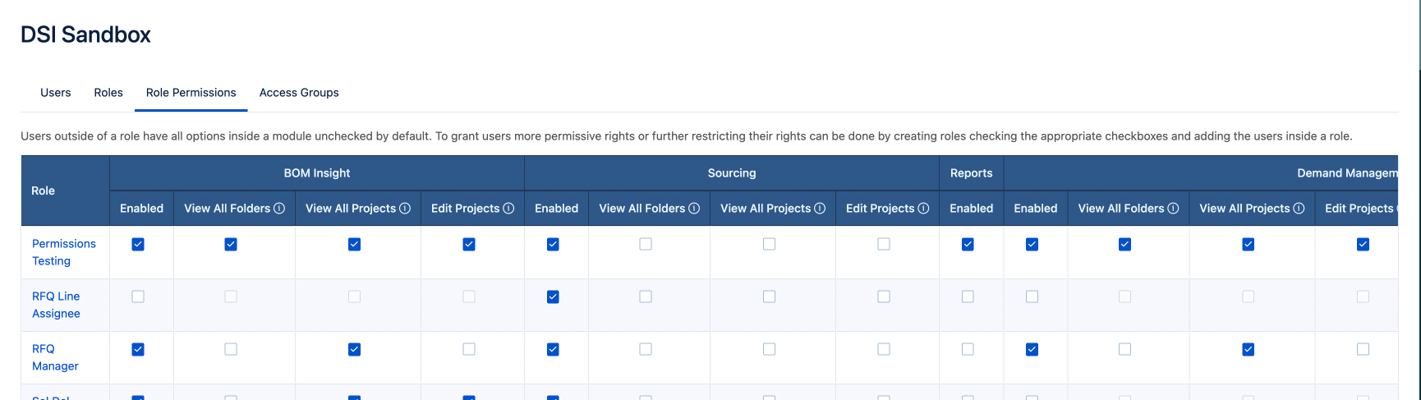The height and width of the screenshot is (400, 1421).
Task: Check Reports Enabled for RFQ Line Assignee
Action: click(x=968, y=297)
